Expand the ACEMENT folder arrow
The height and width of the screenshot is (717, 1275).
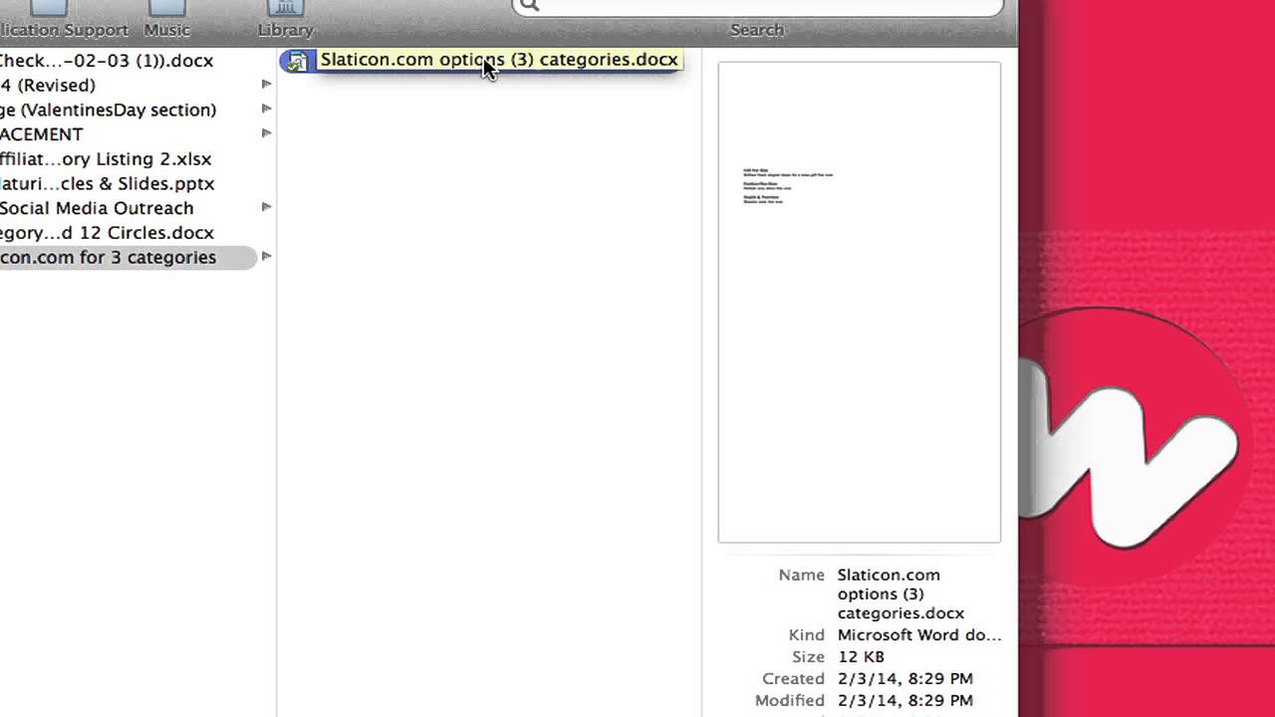tap(266, 133)
